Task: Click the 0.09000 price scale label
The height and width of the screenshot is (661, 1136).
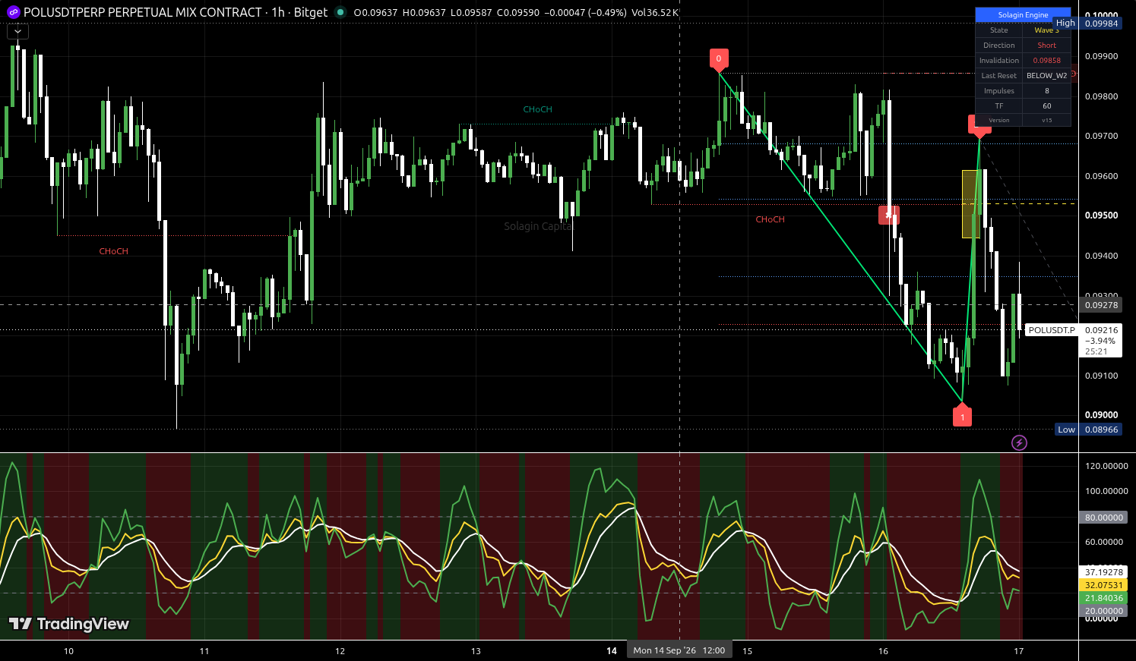Action: coord(1101,415)
